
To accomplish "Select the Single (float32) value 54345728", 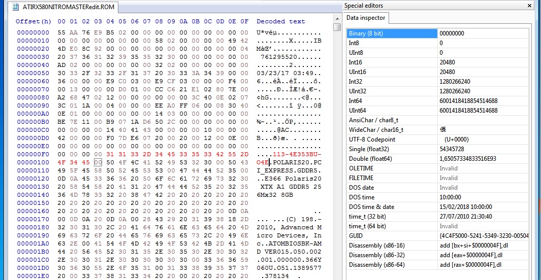I will [452, 149].
